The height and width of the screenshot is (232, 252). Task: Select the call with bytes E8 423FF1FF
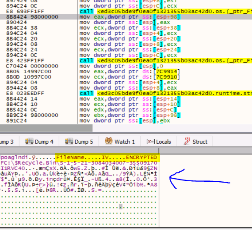point(165,60)
